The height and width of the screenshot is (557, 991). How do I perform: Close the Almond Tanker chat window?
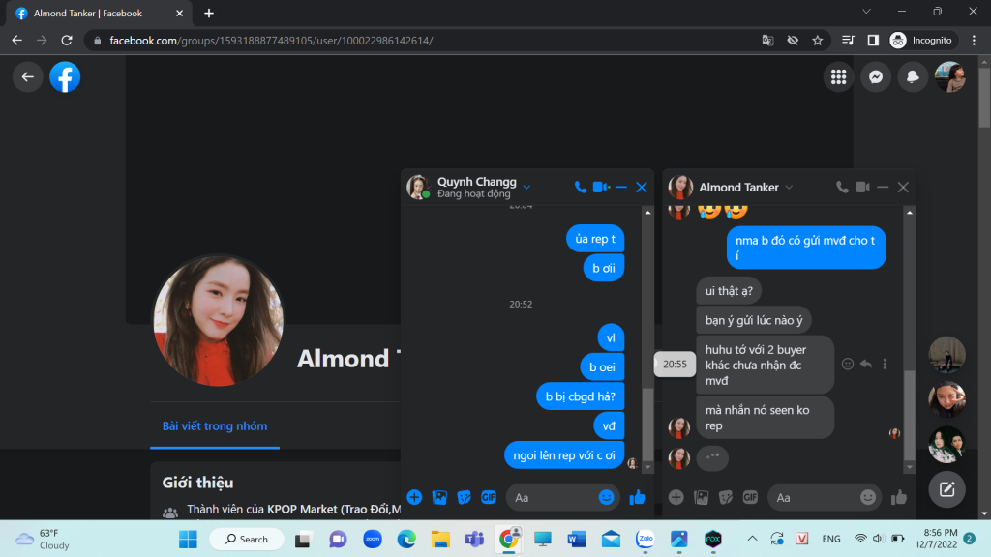903,187
